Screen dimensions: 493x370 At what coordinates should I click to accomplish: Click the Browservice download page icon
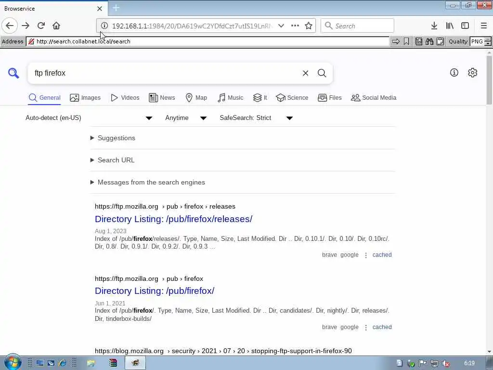(419, 41)
